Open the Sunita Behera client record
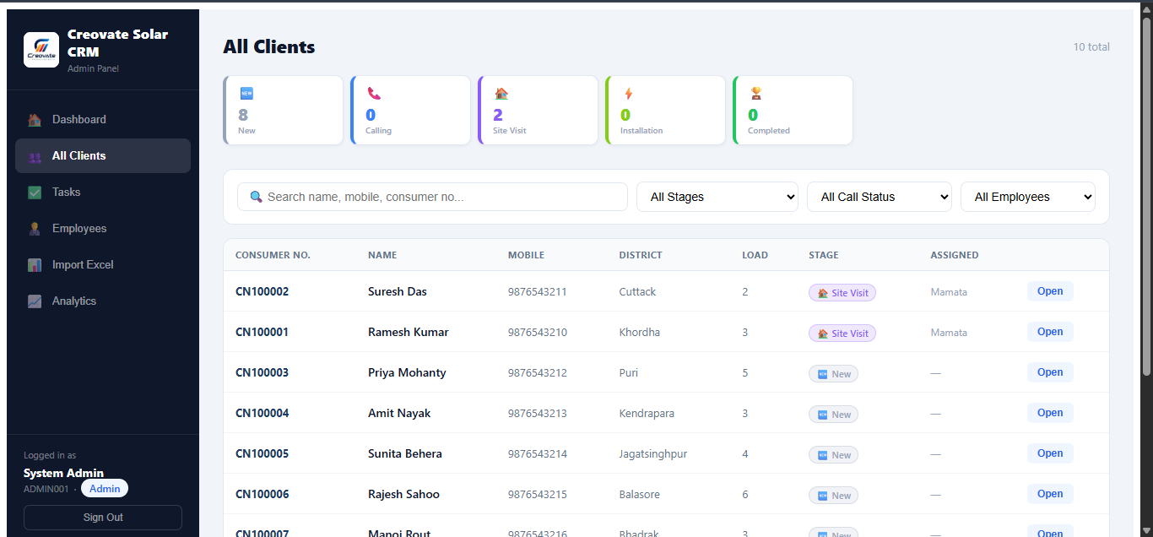The height and width of the screenshot is (537, 1153). click(1050, 453)
